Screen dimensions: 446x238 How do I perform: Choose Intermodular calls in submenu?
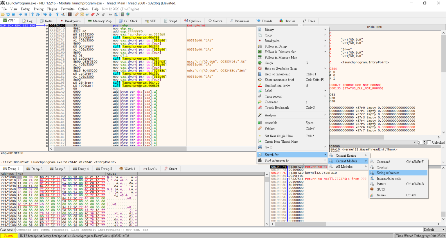point(398,178)
